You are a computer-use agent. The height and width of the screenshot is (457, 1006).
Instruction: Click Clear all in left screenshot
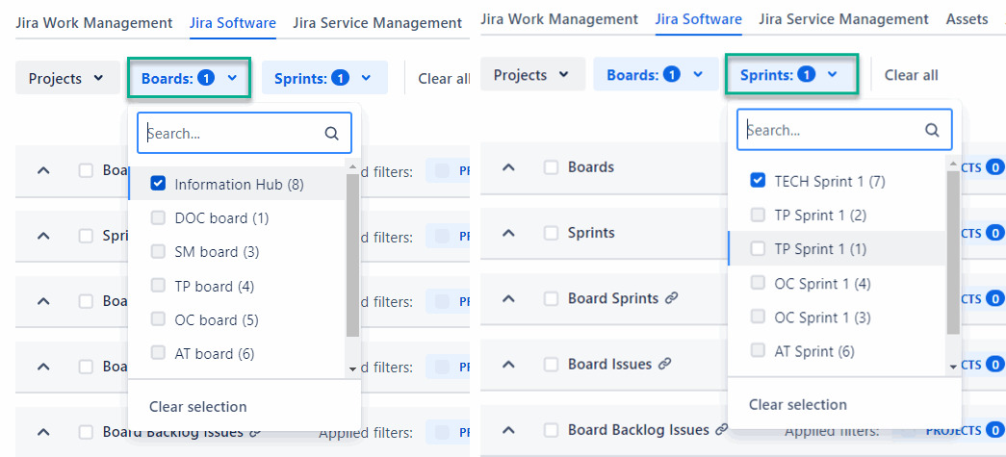(444, 79)
